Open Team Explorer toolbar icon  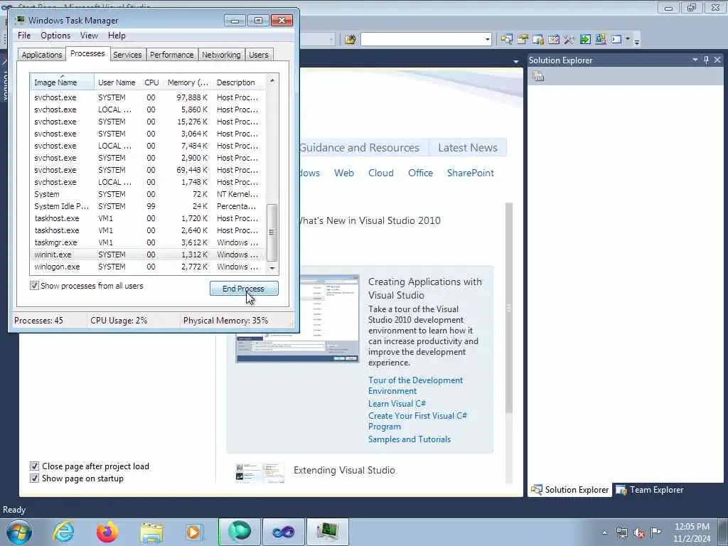pos(538,40)
